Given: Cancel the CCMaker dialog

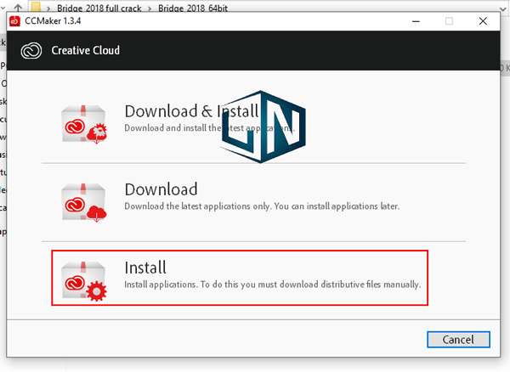Looking at the screenshot, I should point(458,340).
